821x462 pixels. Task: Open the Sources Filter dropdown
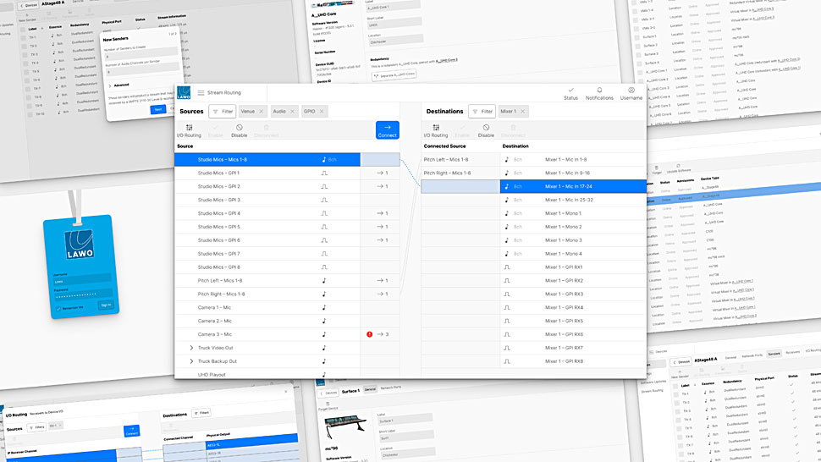[x=222, y=112]
